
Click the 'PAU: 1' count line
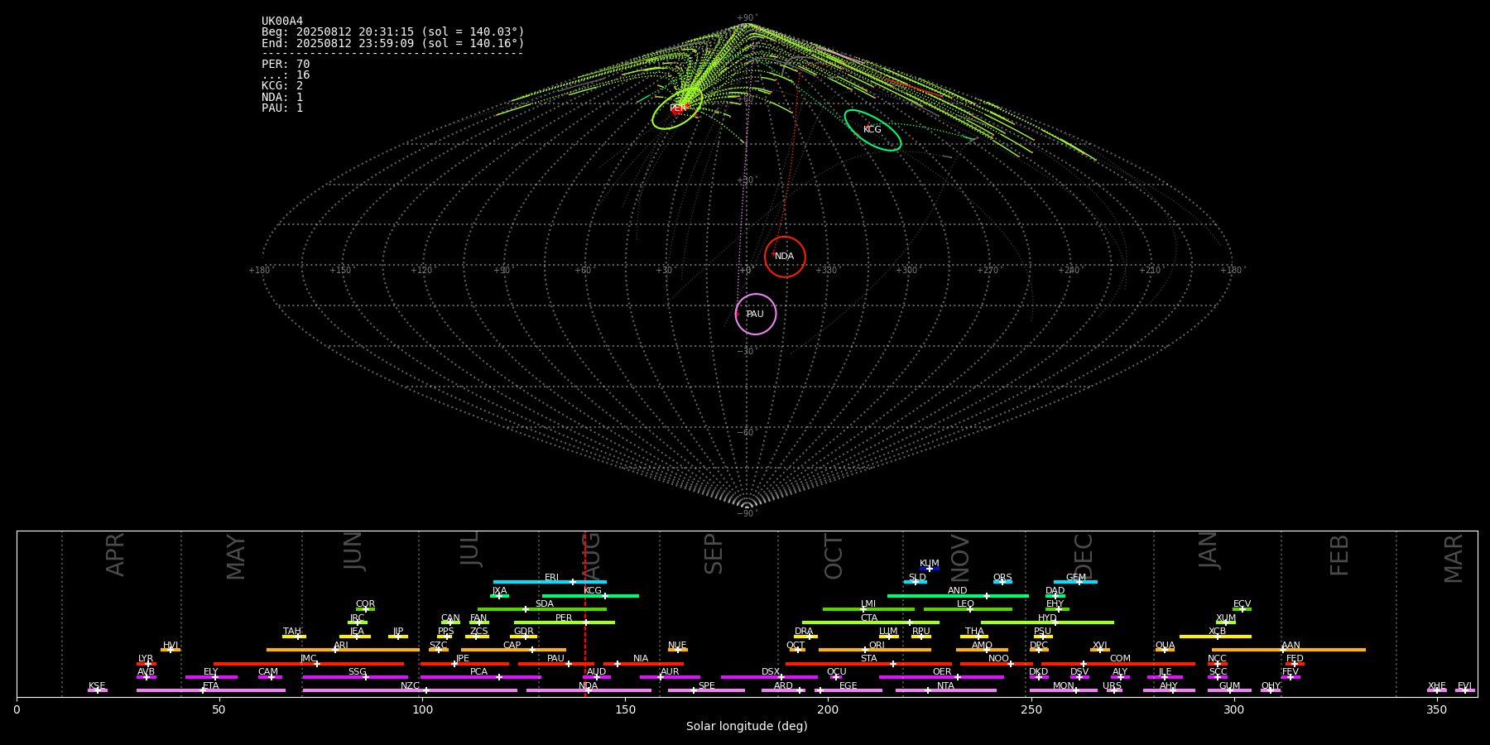pyautogui.click(x=282, y=108)
